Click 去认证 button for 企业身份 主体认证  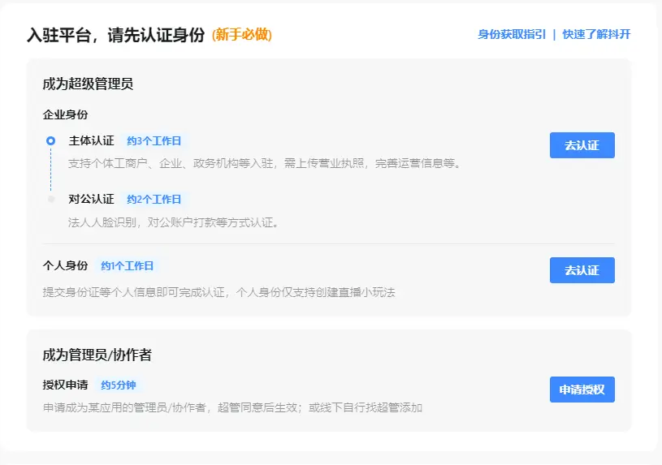pyautogui.click(x=582, y=145)
